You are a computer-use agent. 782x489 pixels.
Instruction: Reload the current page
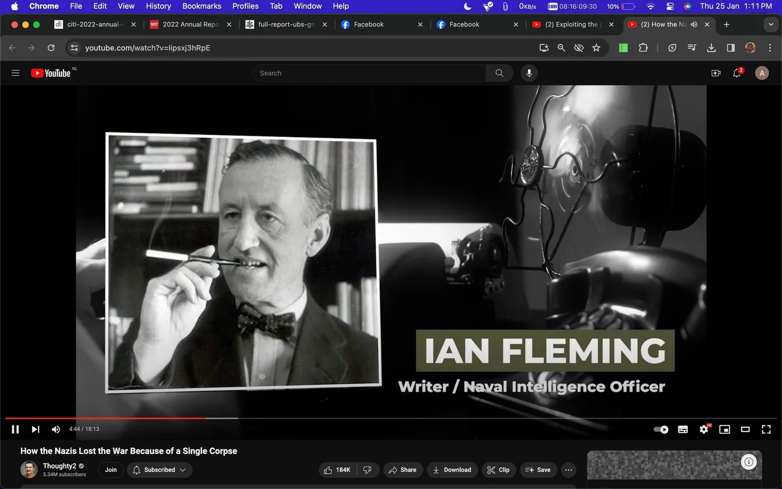pyautogui.click(x=51, y=47)
